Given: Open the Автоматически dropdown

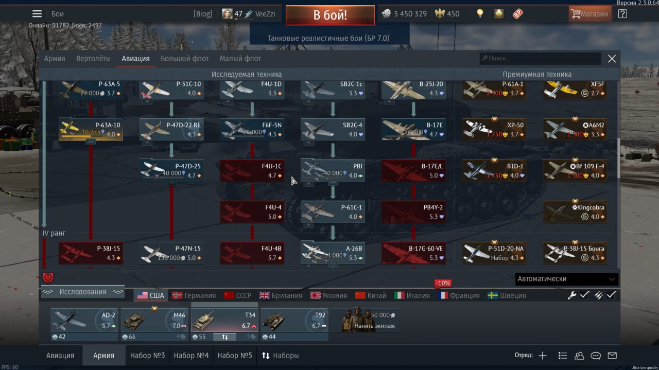Looking at the screenshot, I should 567,279.
